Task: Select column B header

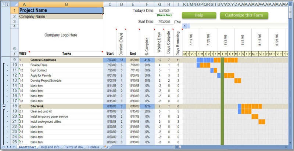Action: click(x=67, y=4)
